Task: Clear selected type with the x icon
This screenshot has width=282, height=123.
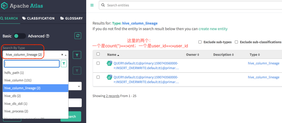Action: click(x=62, y=55)
